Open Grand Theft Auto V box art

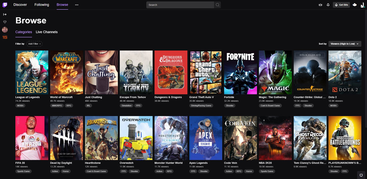pyautogui.click(x=206, y=72)
